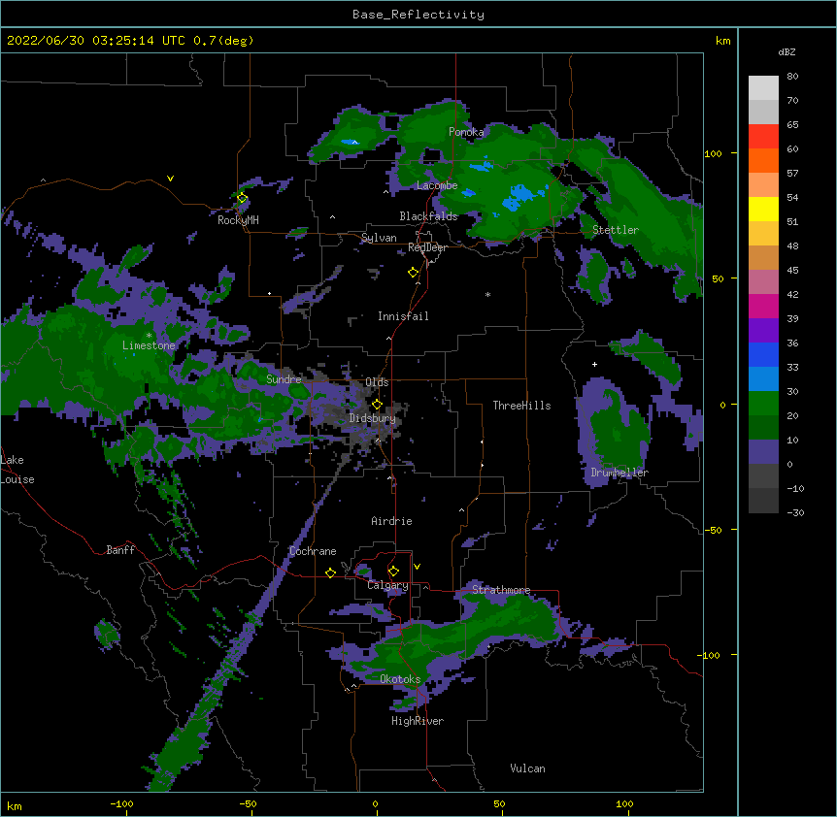Image resolution: width=837 pixels, height=817 pixels.
Task: Click the Innisfail city label
Action: (403, 316)
